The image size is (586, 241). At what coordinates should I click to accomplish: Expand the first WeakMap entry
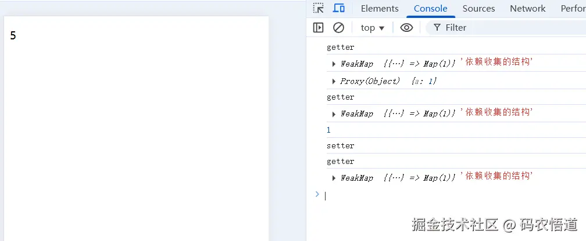coord(334,64)
